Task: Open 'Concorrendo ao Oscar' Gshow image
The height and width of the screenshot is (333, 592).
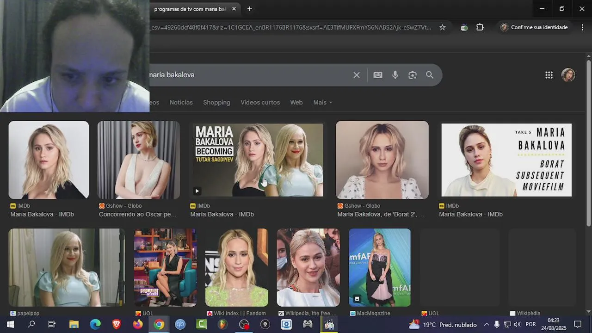Action: 139,160
